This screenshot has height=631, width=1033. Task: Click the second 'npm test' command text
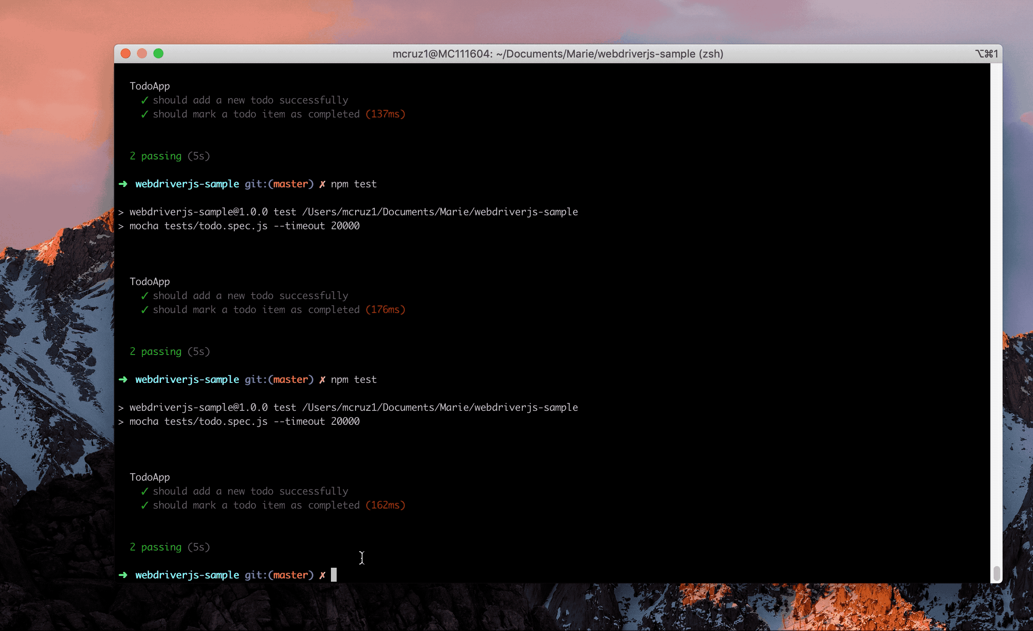tap(354, 380)
